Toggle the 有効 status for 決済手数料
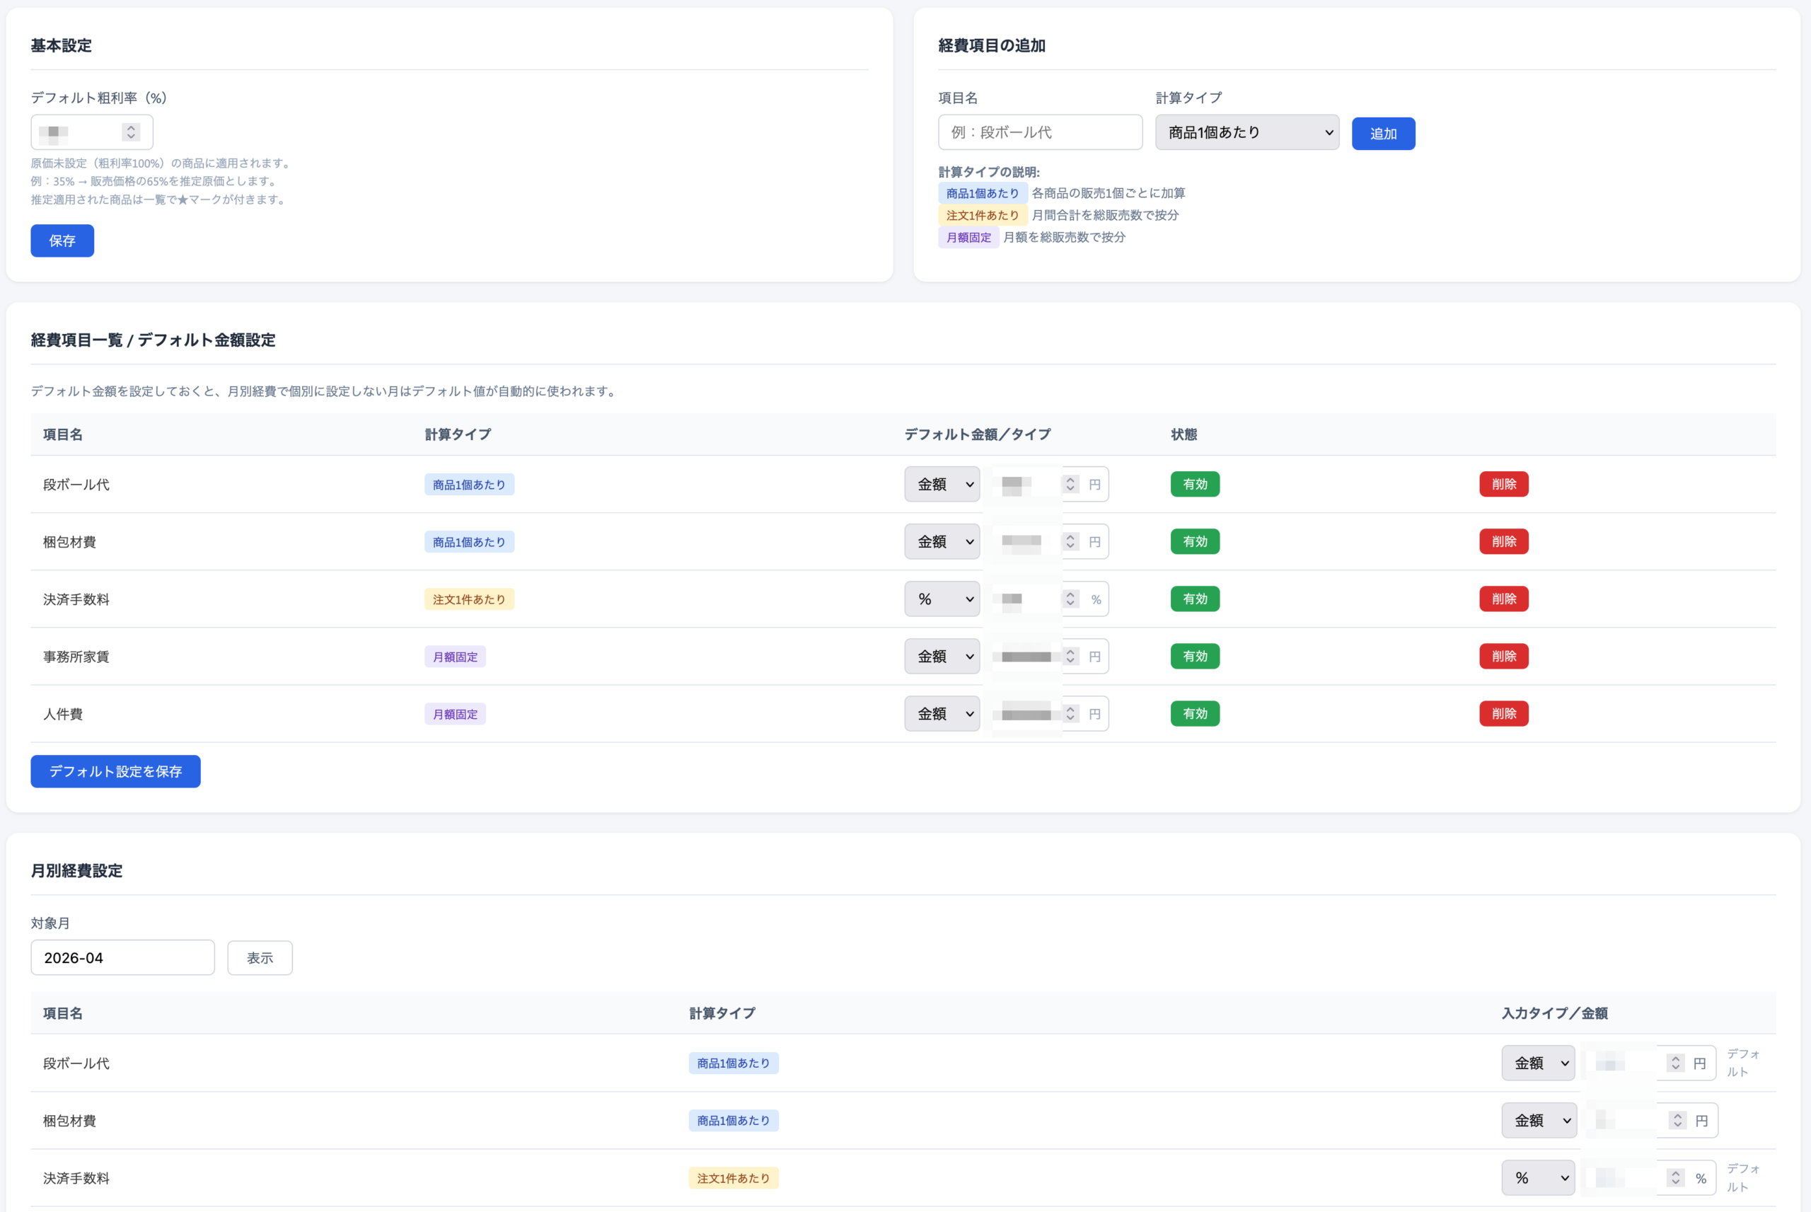 pyautogui.click(x=1194, y=599)
